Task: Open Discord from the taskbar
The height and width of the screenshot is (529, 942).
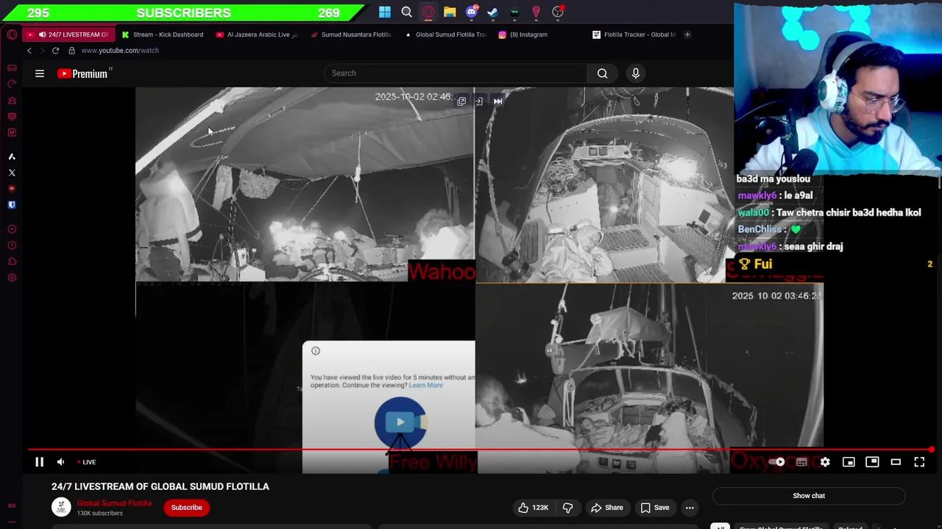Action: tap(472, 12)
